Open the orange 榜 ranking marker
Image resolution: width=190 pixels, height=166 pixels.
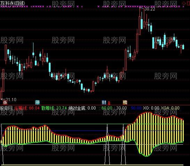(125, 103)
